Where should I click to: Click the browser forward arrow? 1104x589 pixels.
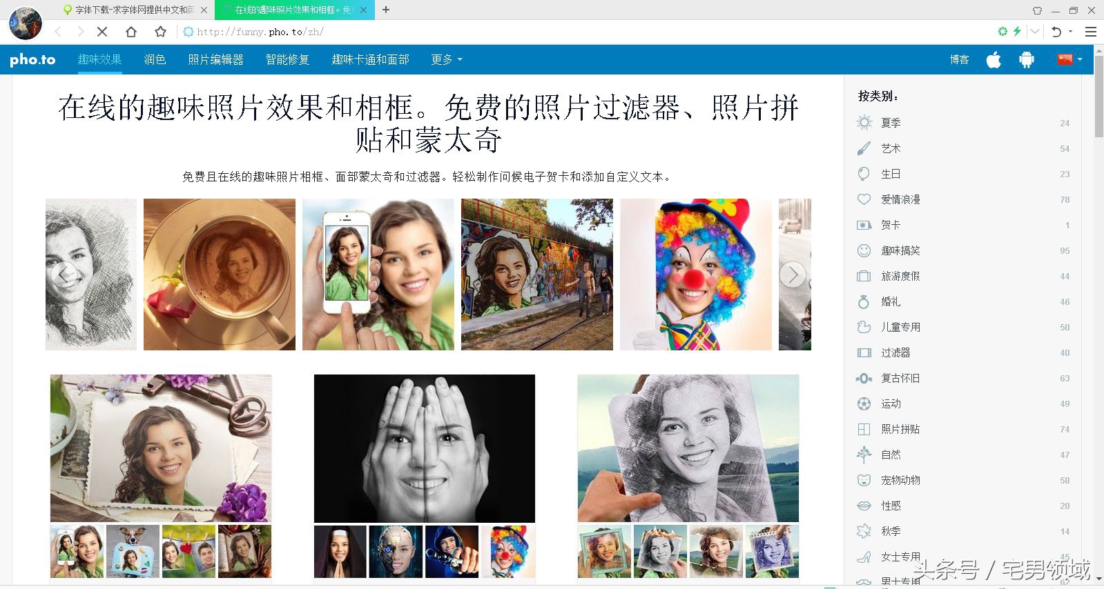point(81,32)
